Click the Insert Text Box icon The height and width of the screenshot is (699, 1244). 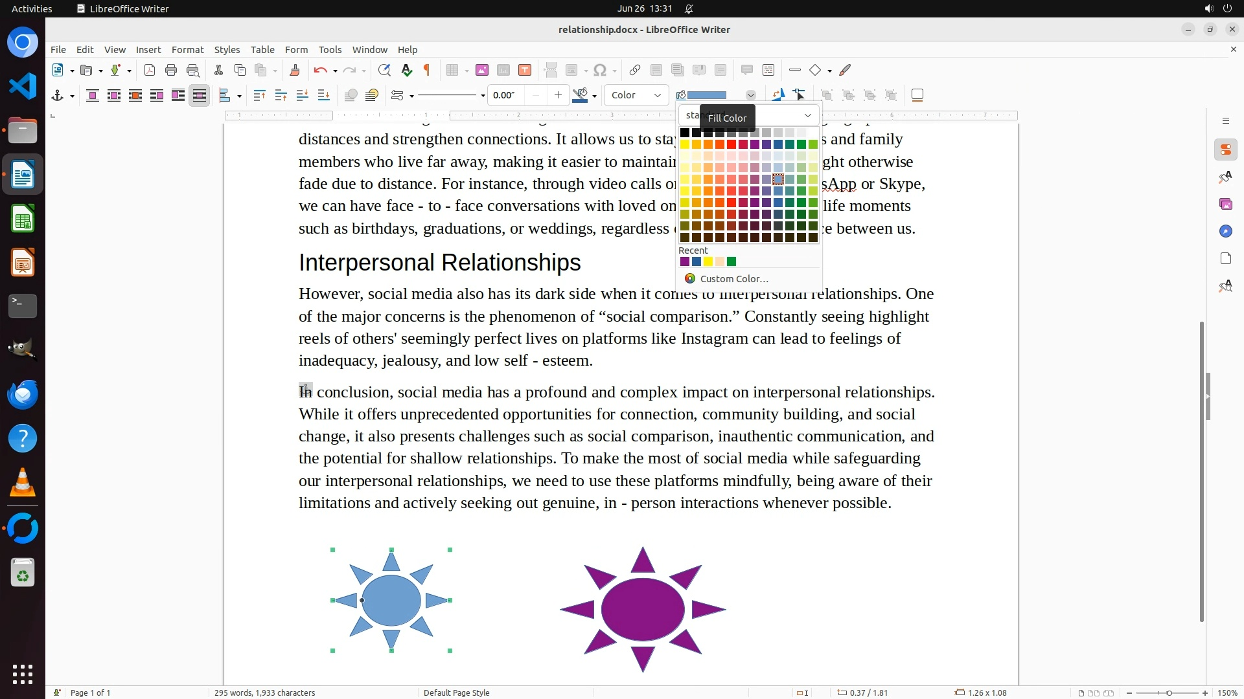pyautogui.click(x=525, y=70)
